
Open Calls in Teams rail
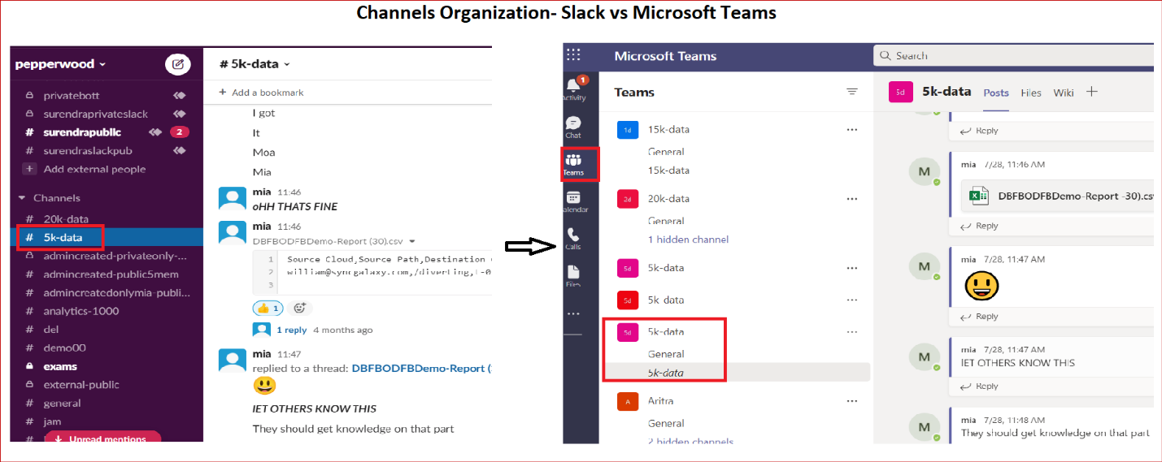573,239
